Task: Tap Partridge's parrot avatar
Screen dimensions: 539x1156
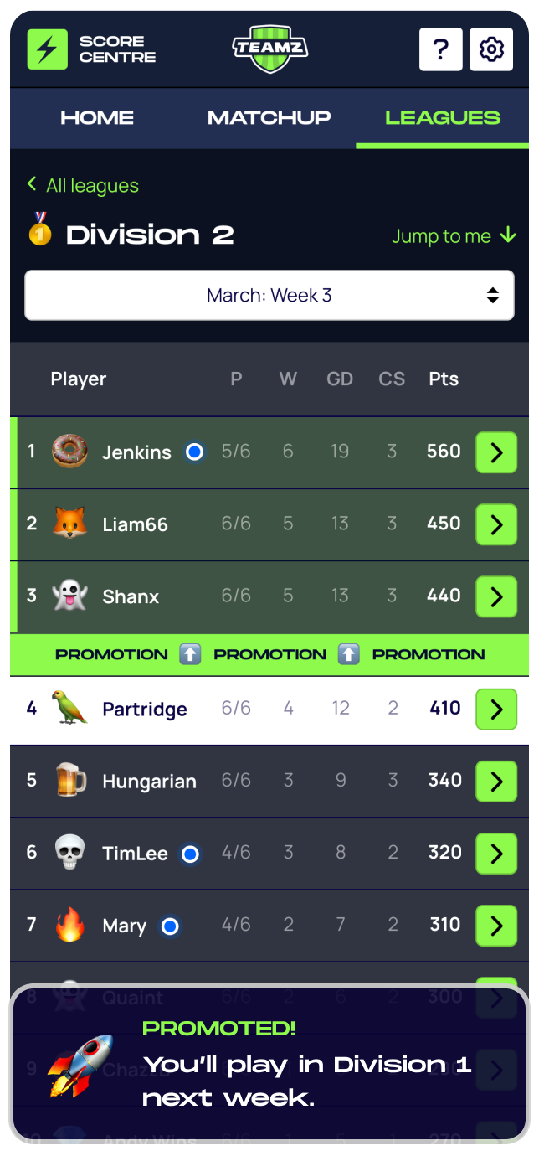Action: [69, 709]
